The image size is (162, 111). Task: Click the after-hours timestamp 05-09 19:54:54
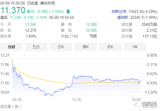pyautogui.click(x=61, y=17)
